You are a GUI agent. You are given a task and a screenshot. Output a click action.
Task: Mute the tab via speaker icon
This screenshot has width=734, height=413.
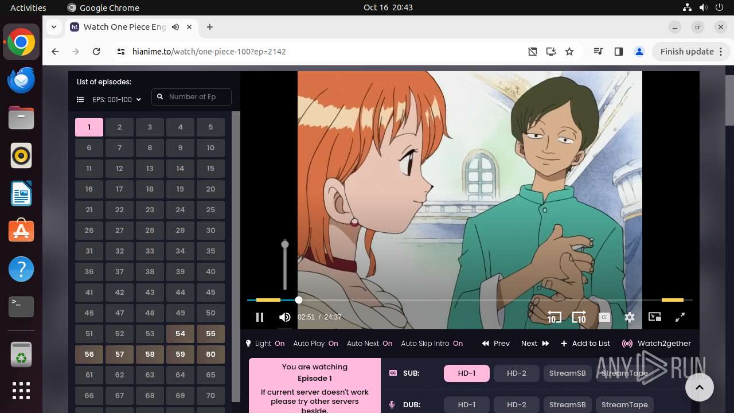(175, 27)
